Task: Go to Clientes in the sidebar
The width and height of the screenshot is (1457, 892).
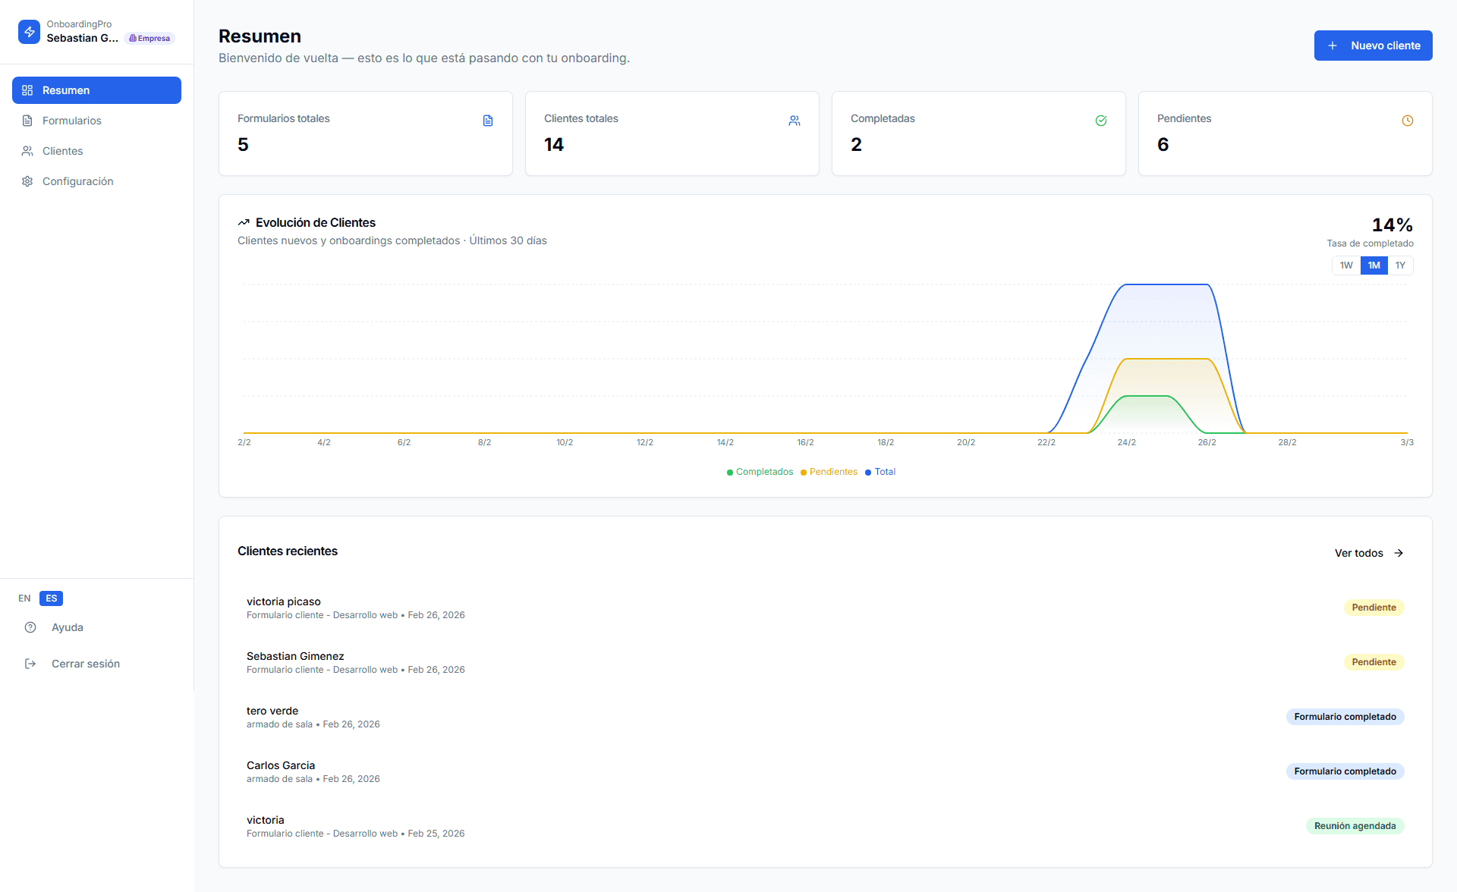Action: pyautogui.click(x=62, y=151)
